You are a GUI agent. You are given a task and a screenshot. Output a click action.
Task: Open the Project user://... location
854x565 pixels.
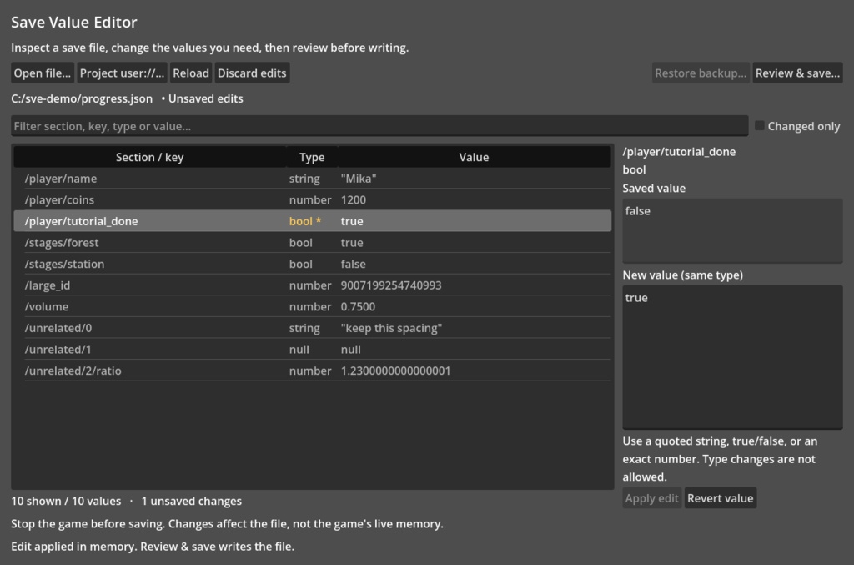(x=122, y=73)
